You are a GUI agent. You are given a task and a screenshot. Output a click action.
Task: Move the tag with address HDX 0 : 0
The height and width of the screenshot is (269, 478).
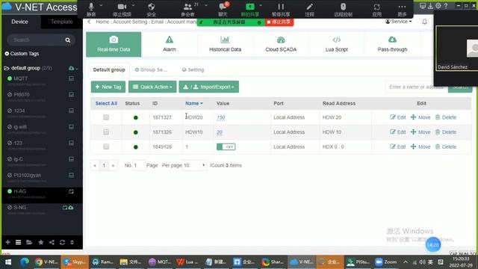(420, 146)
